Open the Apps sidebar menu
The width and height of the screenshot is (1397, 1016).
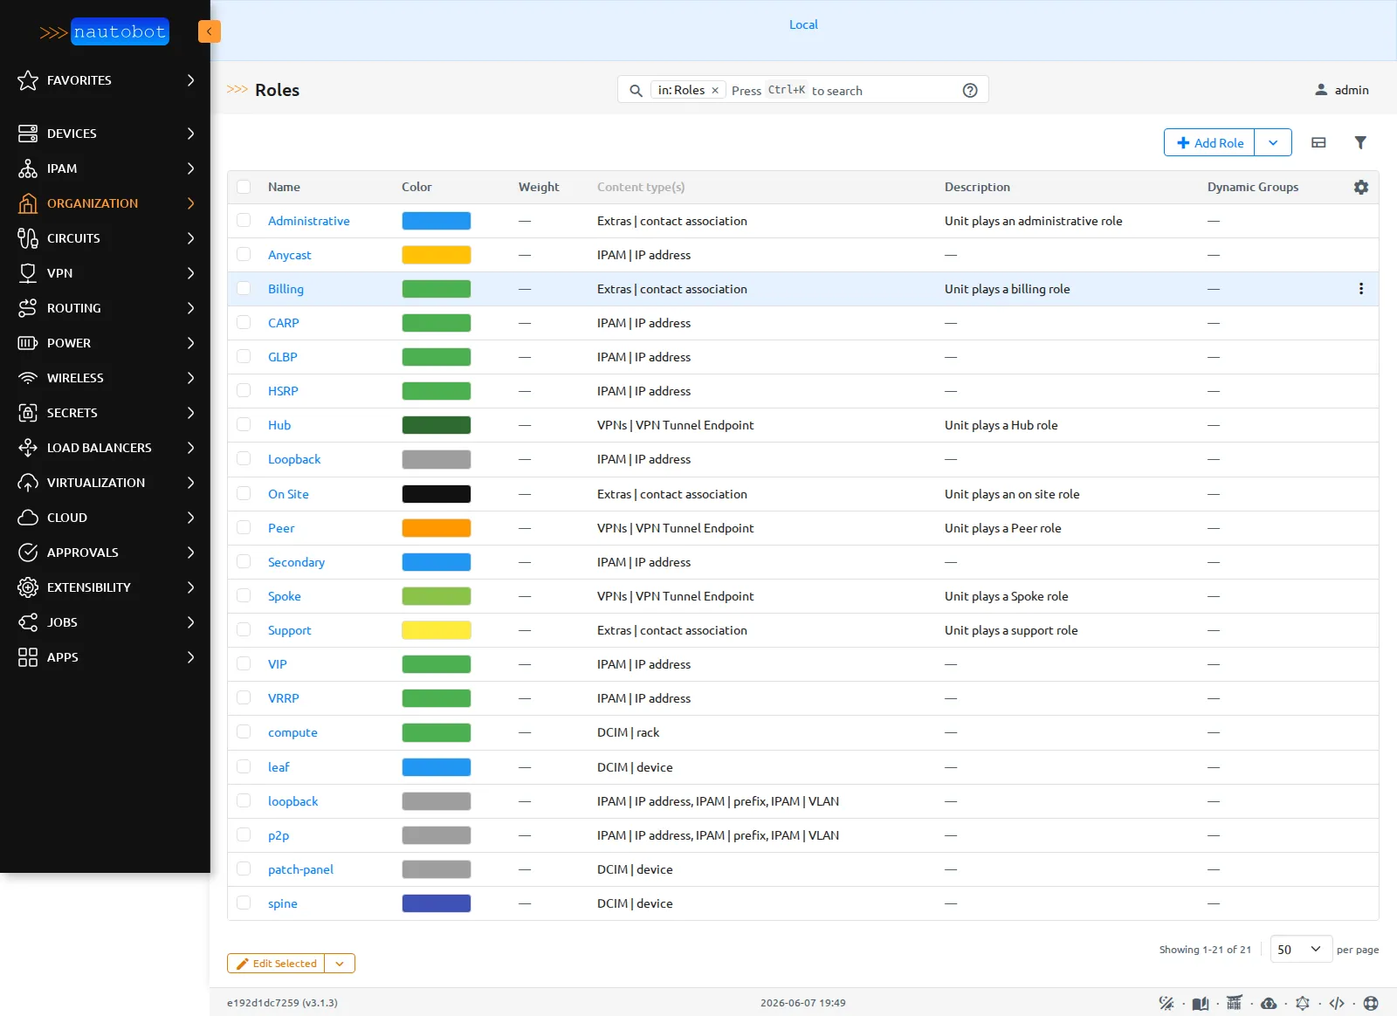coord(105,657)
